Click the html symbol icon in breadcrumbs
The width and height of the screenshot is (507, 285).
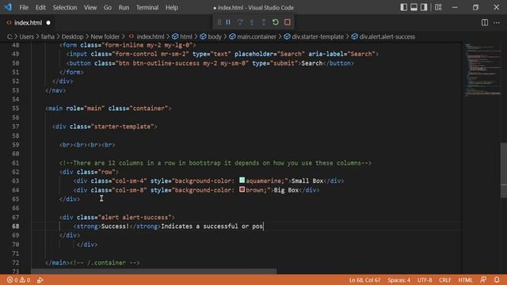coord(175,36)
